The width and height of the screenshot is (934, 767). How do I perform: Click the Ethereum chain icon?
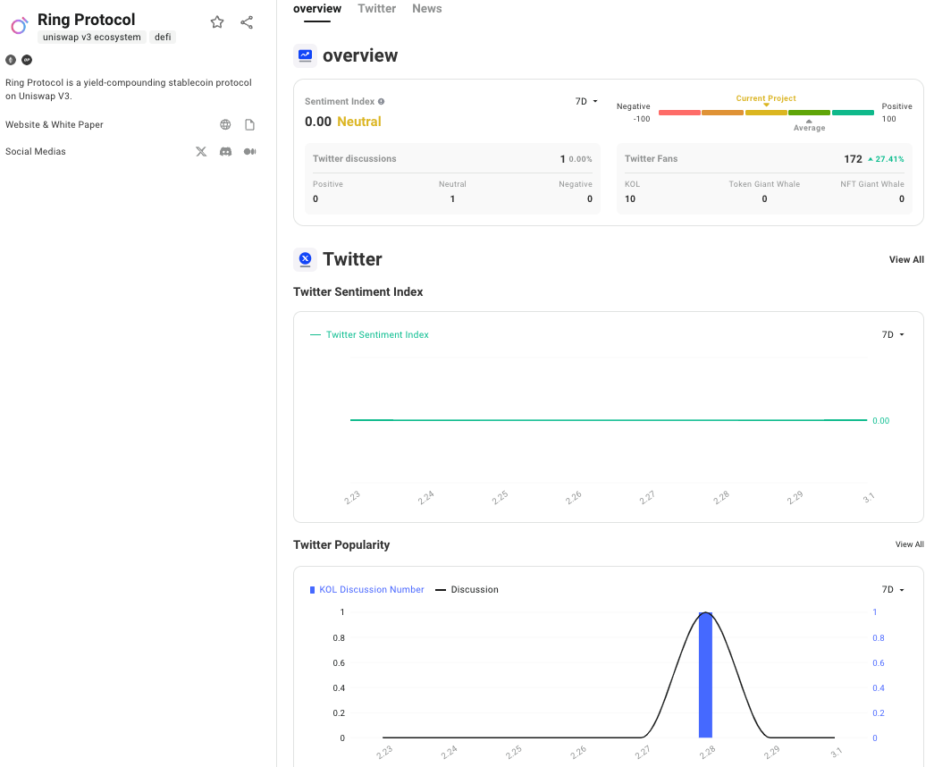(x=11, y=60)
